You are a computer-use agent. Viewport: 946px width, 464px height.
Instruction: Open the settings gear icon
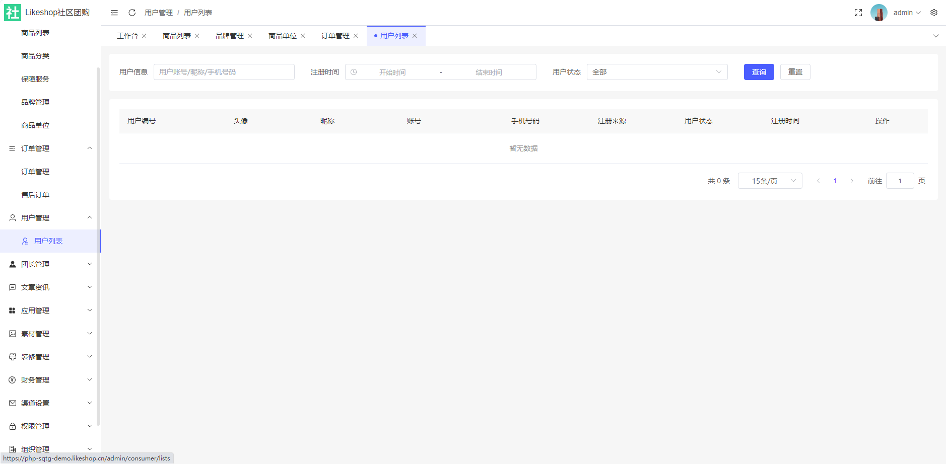pyautogui.click(x=934, y=13)
